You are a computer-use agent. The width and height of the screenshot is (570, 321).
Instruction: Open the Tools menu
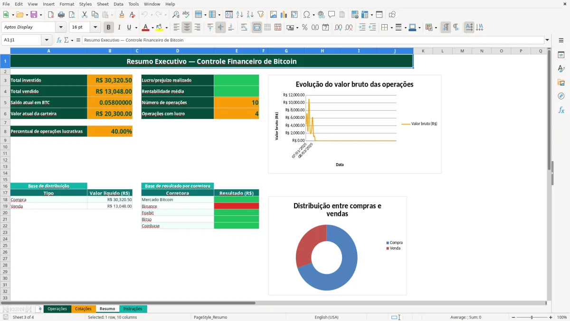[133, 4]
